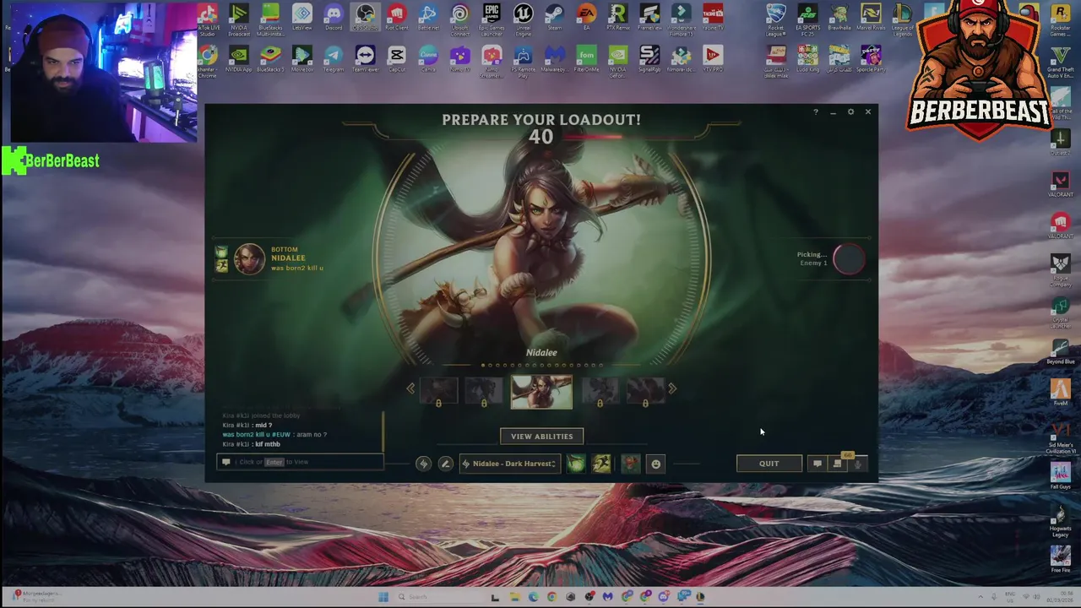
Task: Open Hogwarts Legacy desktop shortcut
Action: click(1061, 520)
